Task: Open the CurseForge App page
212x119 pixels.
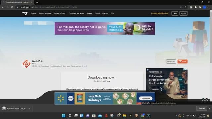Action: tap(45, 13)
